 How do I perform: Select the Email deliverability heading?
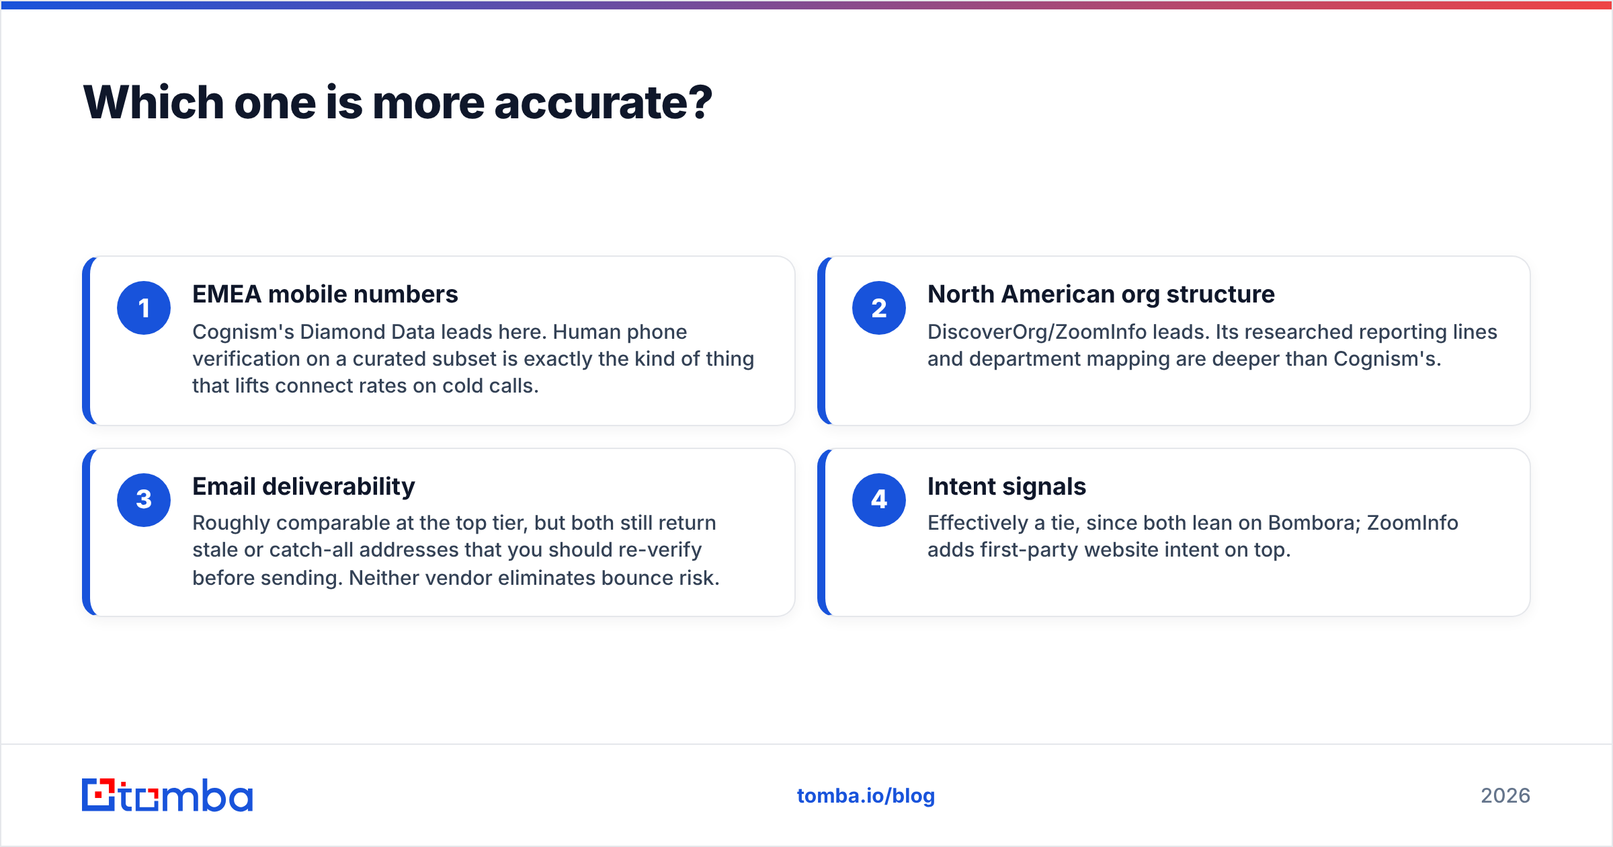(304, 487)
